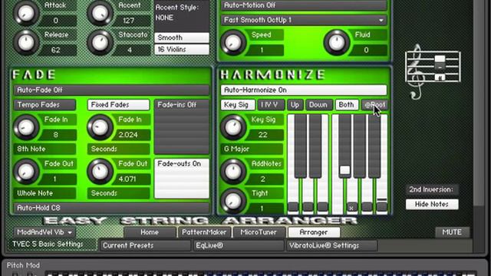Adjust the Fluid knob
The height and width of the screenshot is (276, 491).
[337, 43]
